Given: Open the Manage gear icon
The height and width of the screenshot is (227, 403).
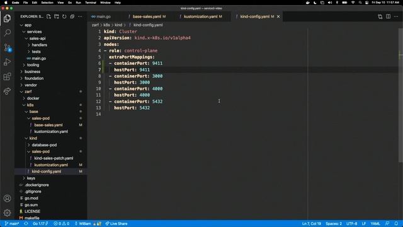Looking at the screenshot, I should [7, 212].
